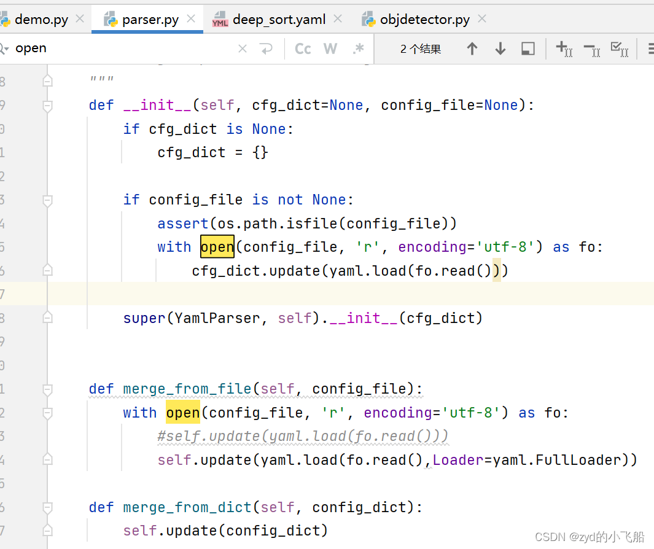Select all occurrences with checkmark icon

(x=619, y=49)
